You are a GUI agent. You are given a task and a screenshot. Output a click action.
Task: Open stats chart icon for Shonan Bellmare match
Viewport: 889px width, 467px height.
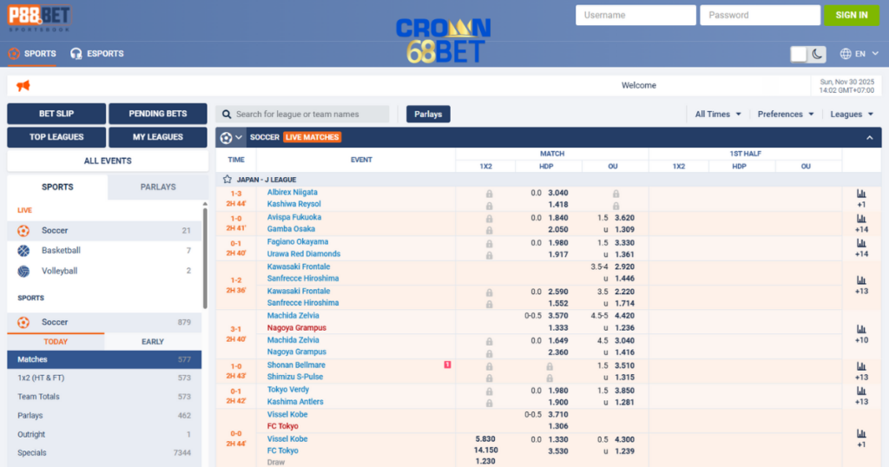tap(861, 366)
